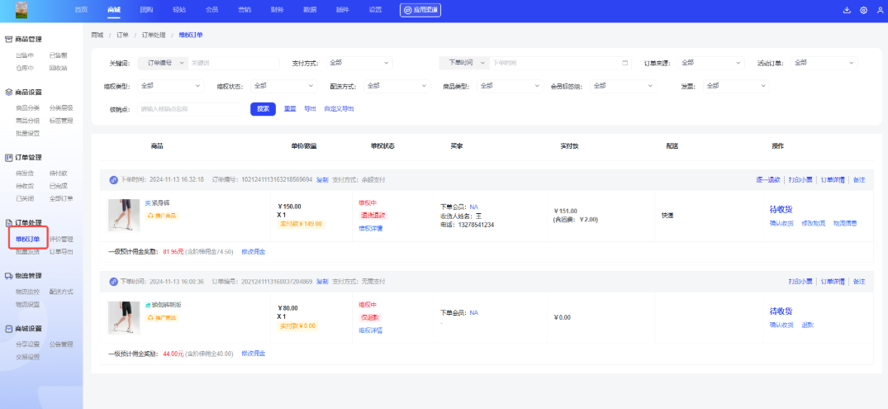Switch to the 营销 top menu
Screen dimensions: 888x409
tap(245, 10)
